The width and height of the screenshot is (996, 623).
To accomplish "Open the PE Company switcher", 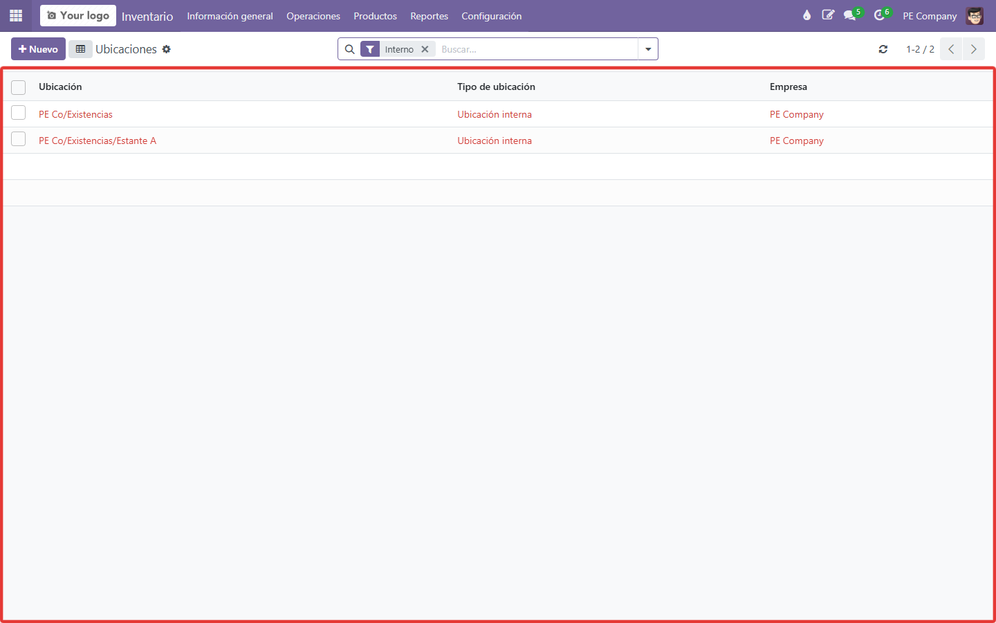I will 930,16.
